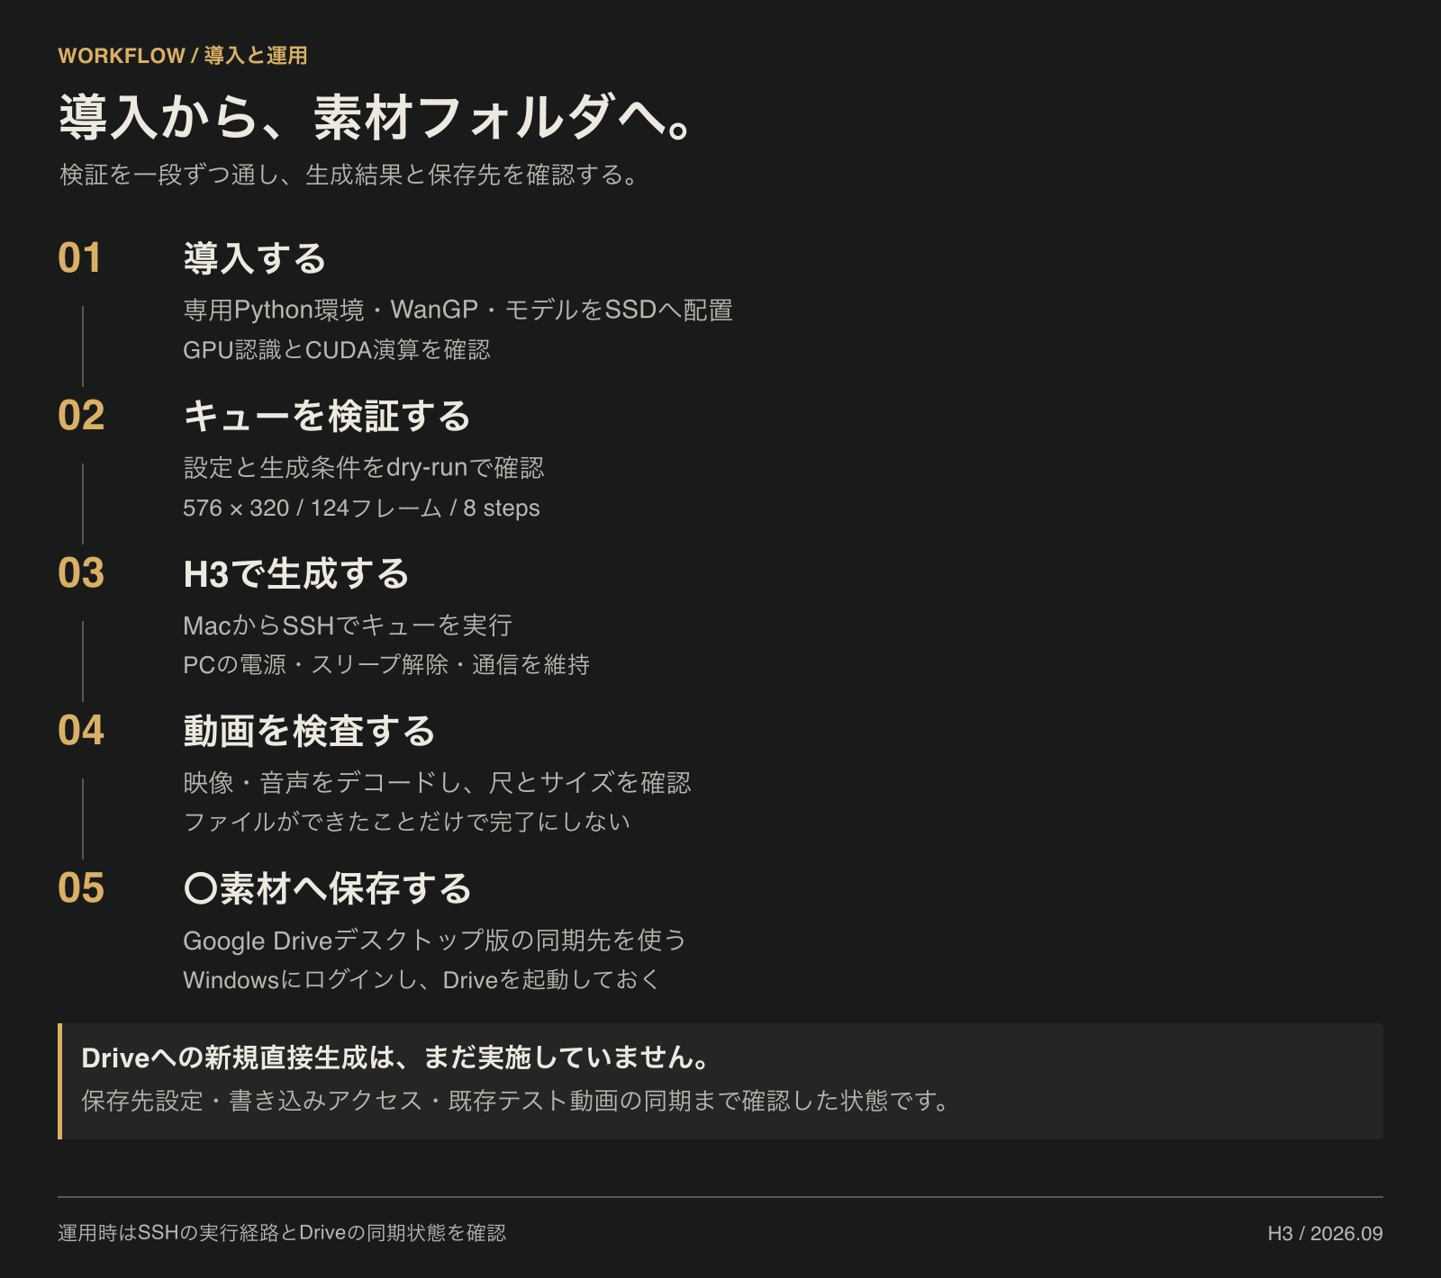Viewport: 1441px width, 1278px height.
Task: Click the line '576 × 320 / 124フレーム / 8 steps'
Action: point(361,508)
